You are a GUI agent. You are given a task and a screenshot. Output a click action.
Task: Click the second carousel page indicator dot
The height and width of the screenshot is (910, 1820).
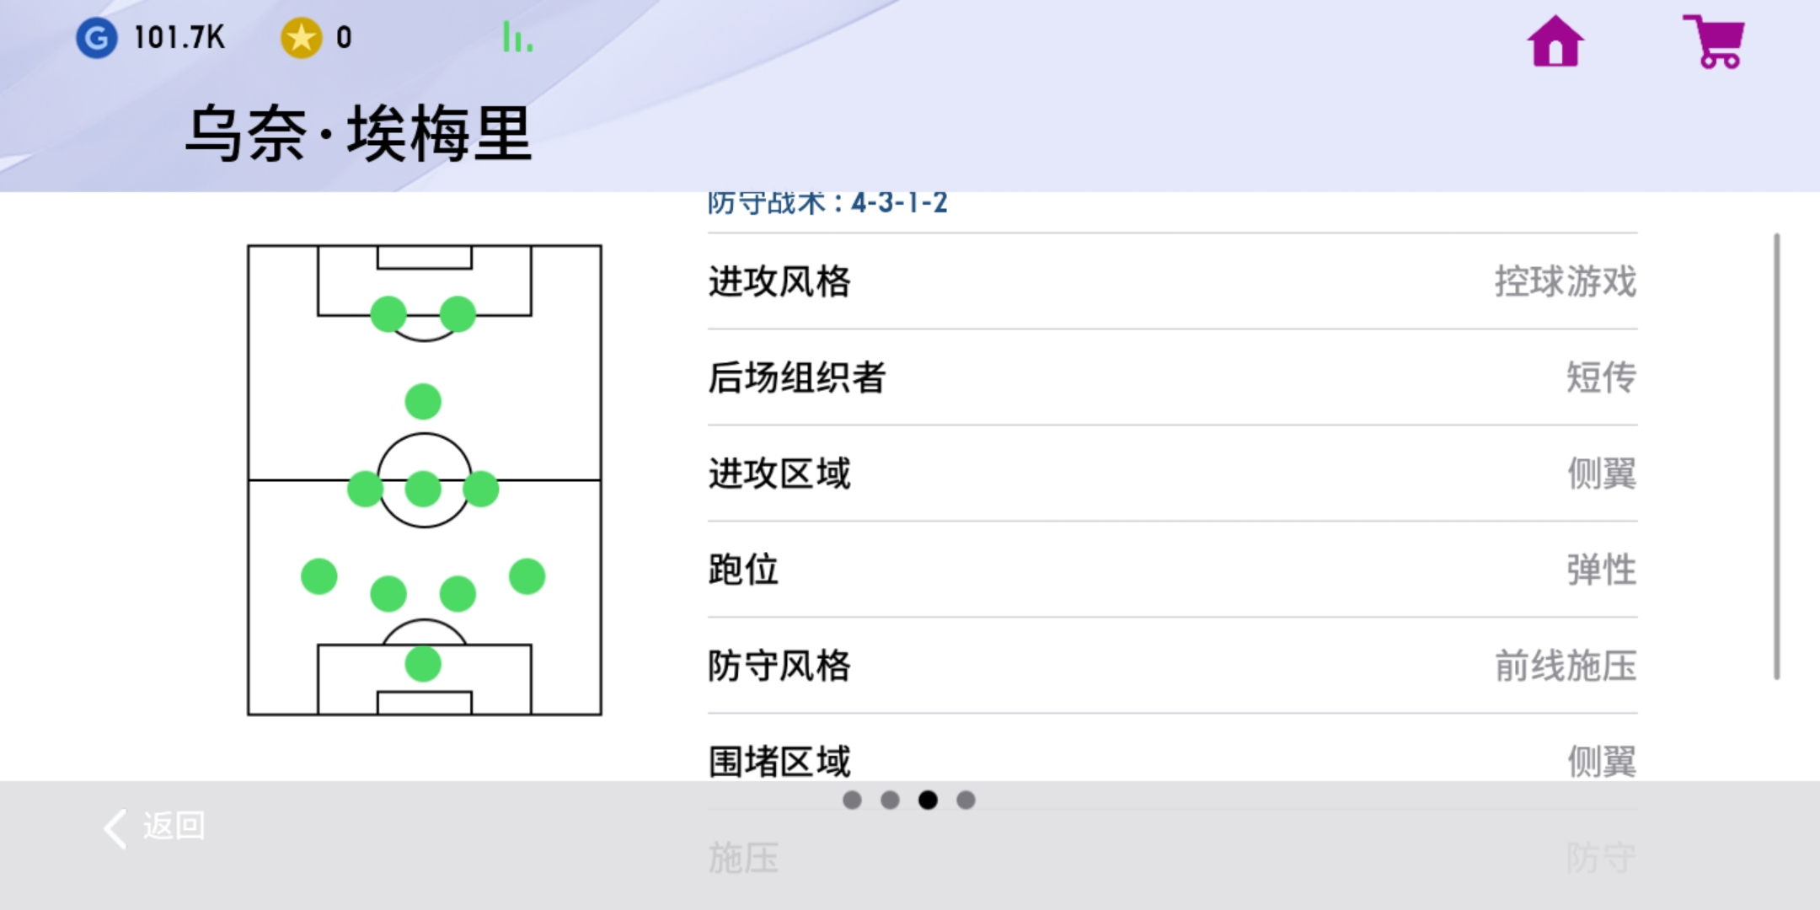(x=891, y=799)
